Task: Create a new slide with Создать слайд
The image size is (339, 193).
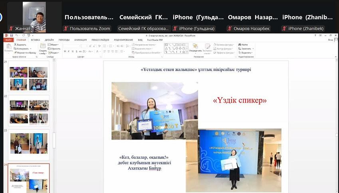Action: (43, 49)
